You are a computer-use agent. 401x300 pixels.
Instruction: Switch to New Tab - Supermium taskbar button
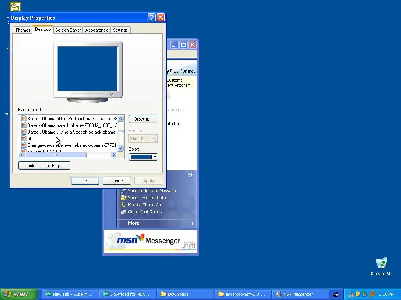69,294
